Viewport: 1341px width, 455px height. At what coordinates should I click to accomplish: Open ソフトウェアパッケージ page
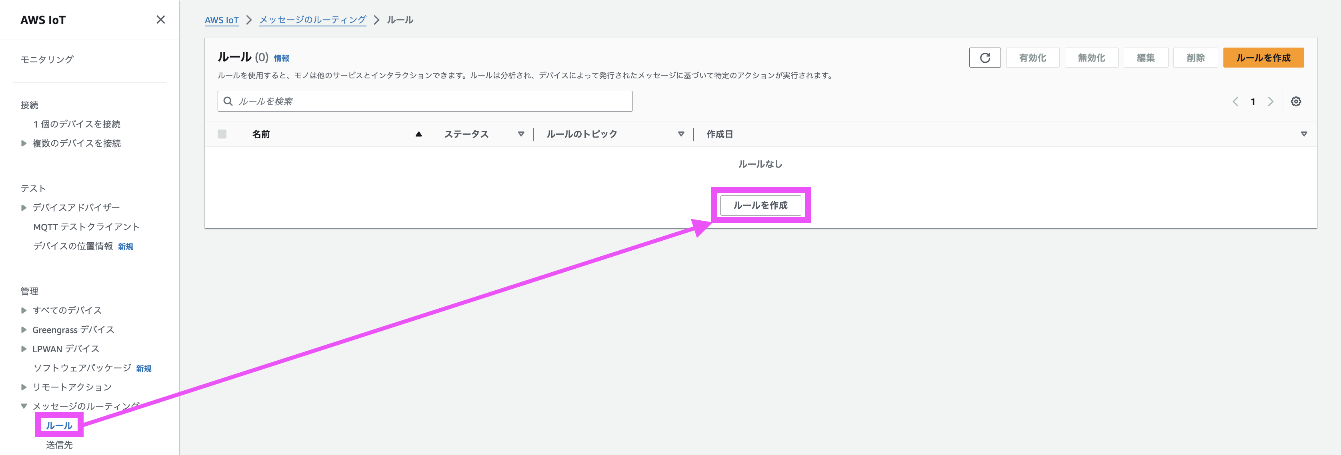tap(82, 368)
